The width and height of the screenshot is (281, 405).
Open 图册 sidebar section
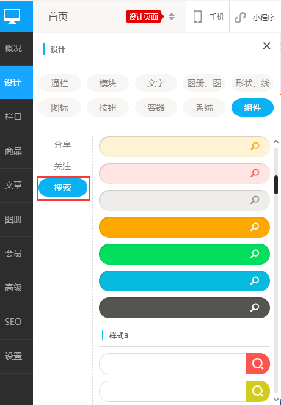point(16,219)
